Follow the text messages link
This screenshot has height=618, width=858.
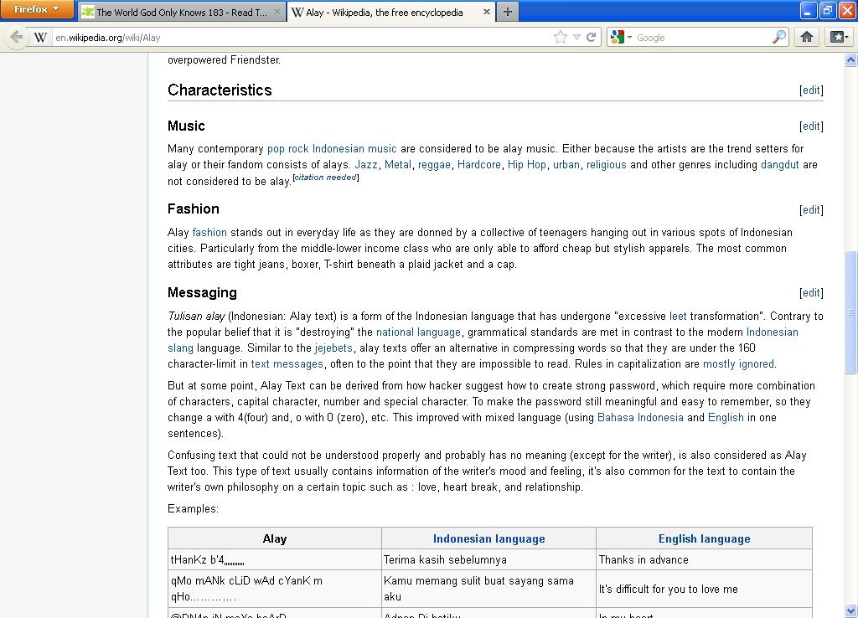(287, 363)
